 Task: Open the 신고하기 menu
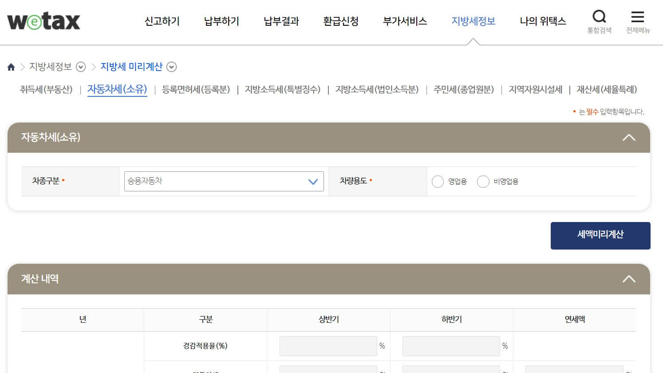click(162, 21)
